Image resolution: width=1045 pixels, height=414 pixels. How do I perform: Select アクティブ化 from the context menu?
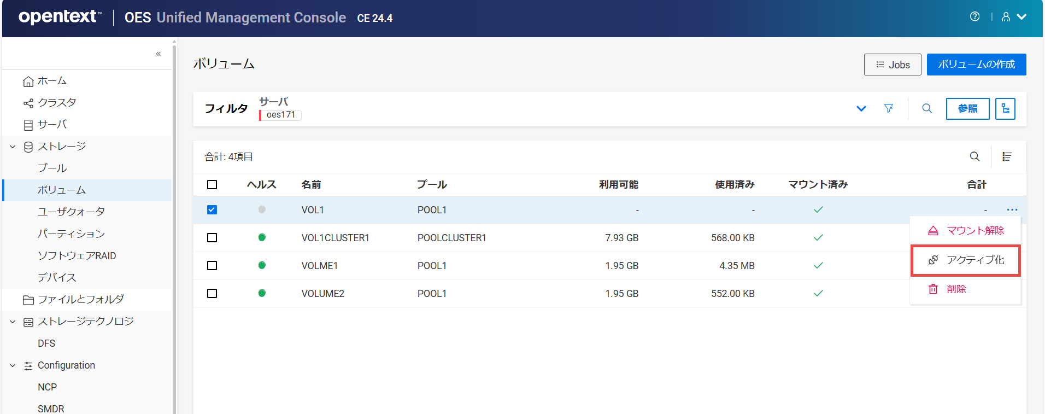tap(965, 260)
